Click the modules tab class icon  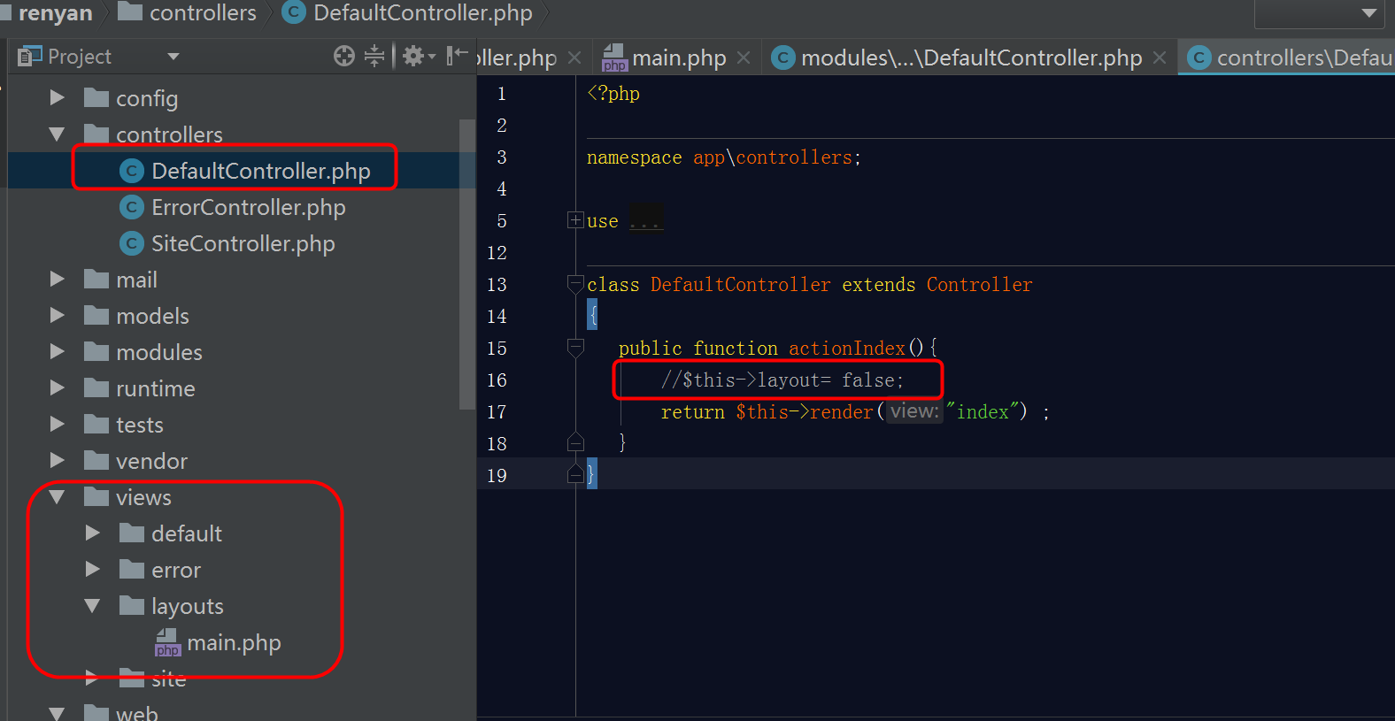(x=782, y=58)
